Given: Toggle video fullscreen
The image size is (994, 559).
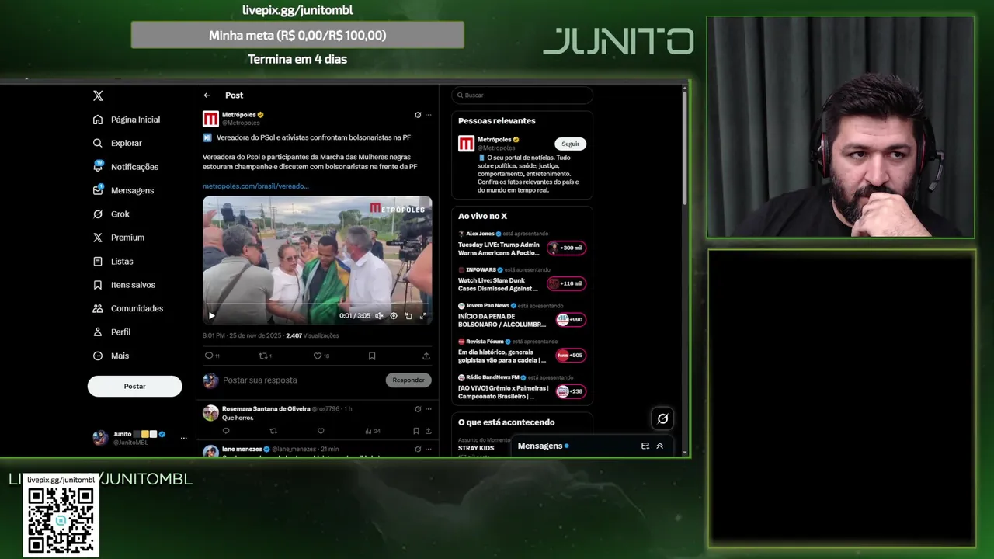Looking at the screenshot, I should tap(423, 316).
